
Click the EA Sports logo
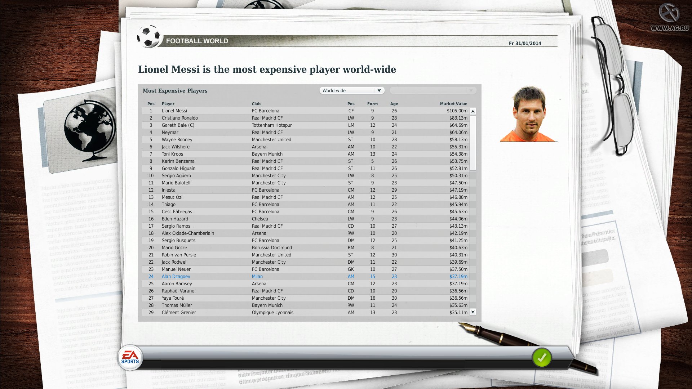[x=130, y=357]
